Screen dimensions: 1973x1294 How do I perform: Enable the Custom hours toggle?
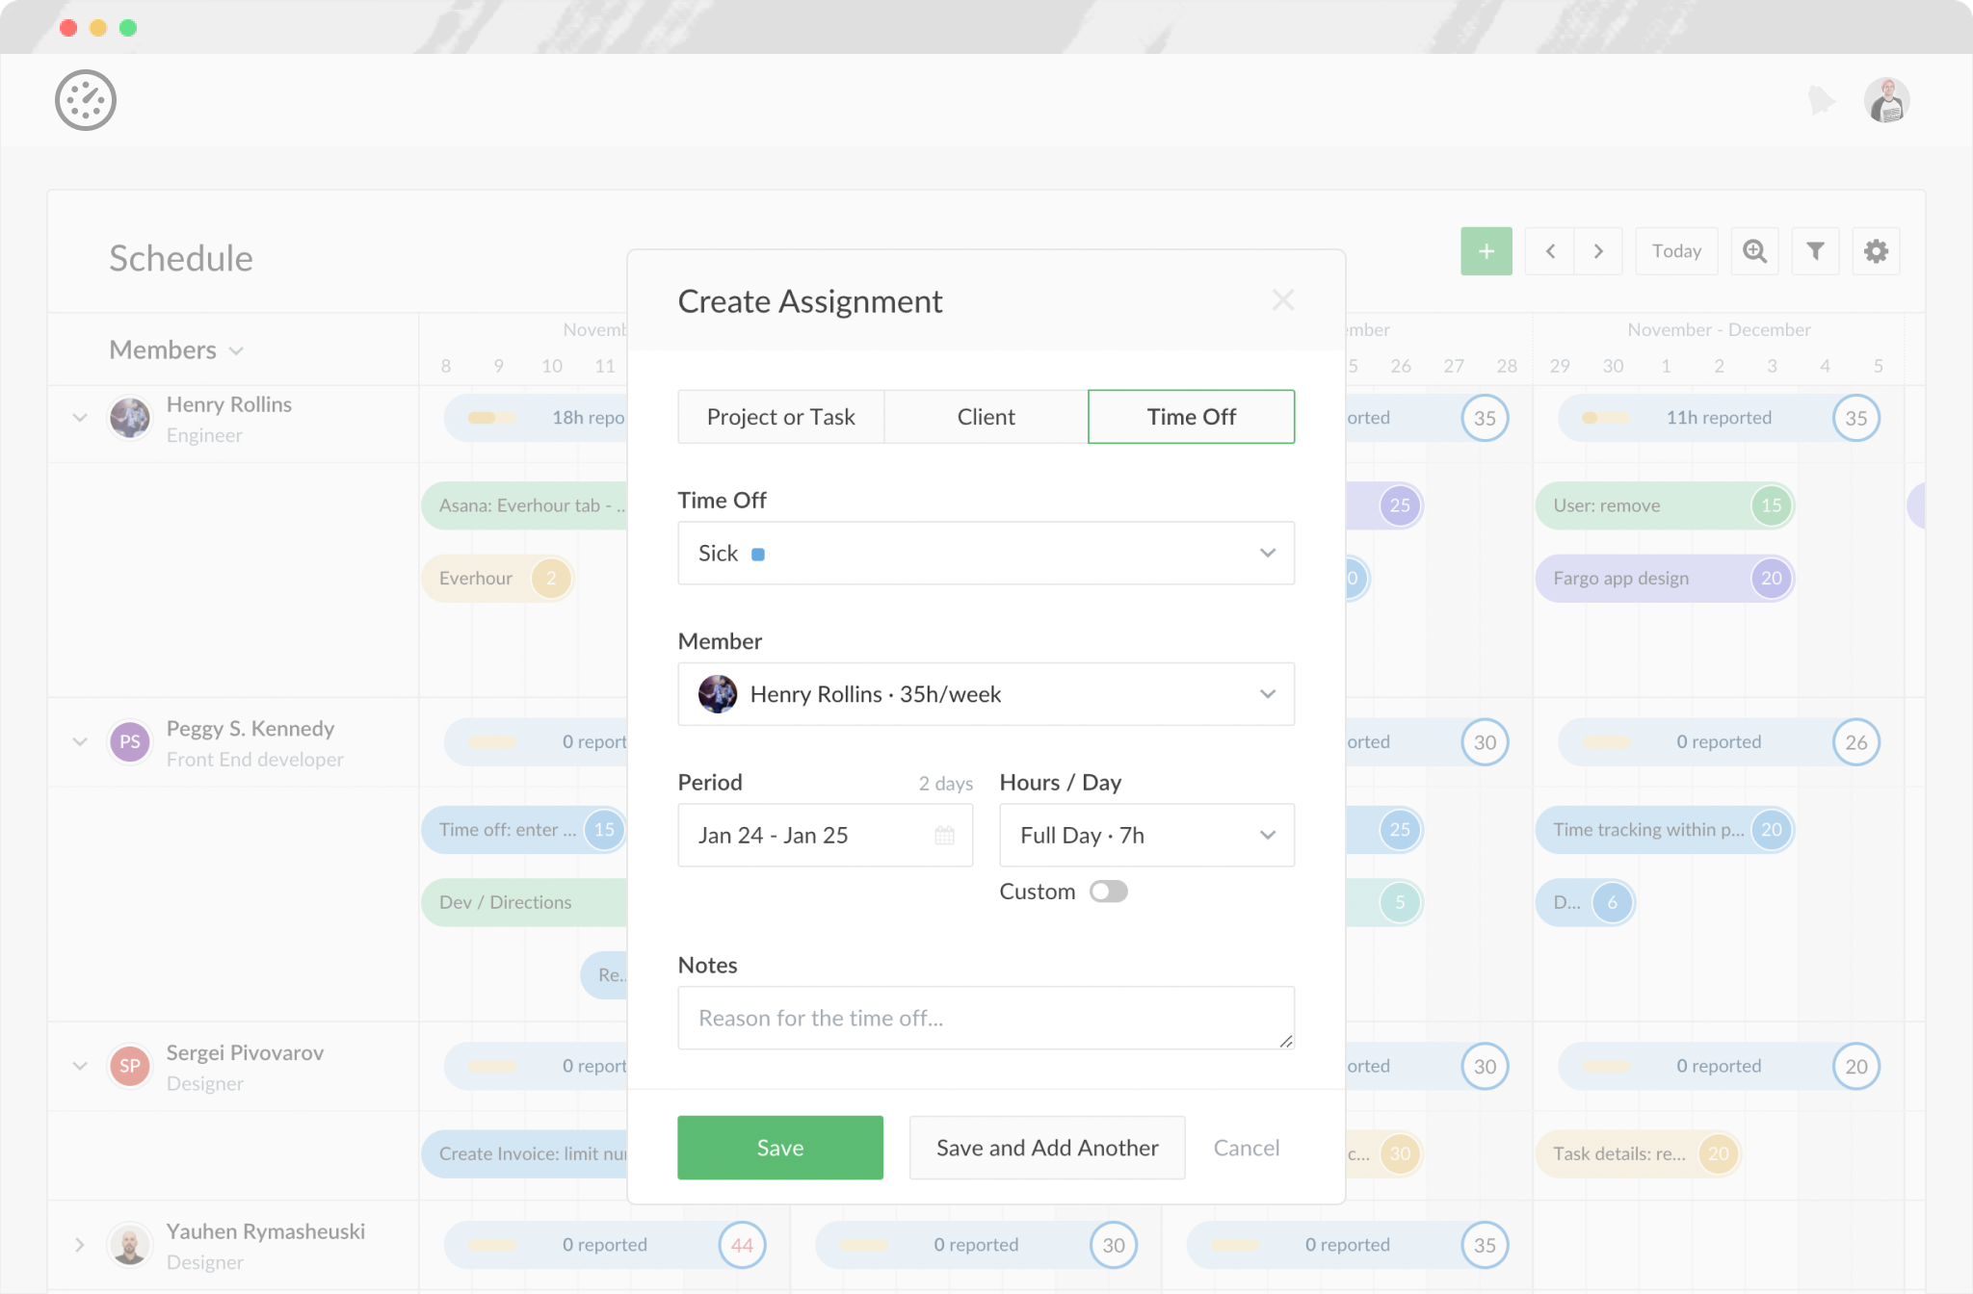pos(1108,892)
